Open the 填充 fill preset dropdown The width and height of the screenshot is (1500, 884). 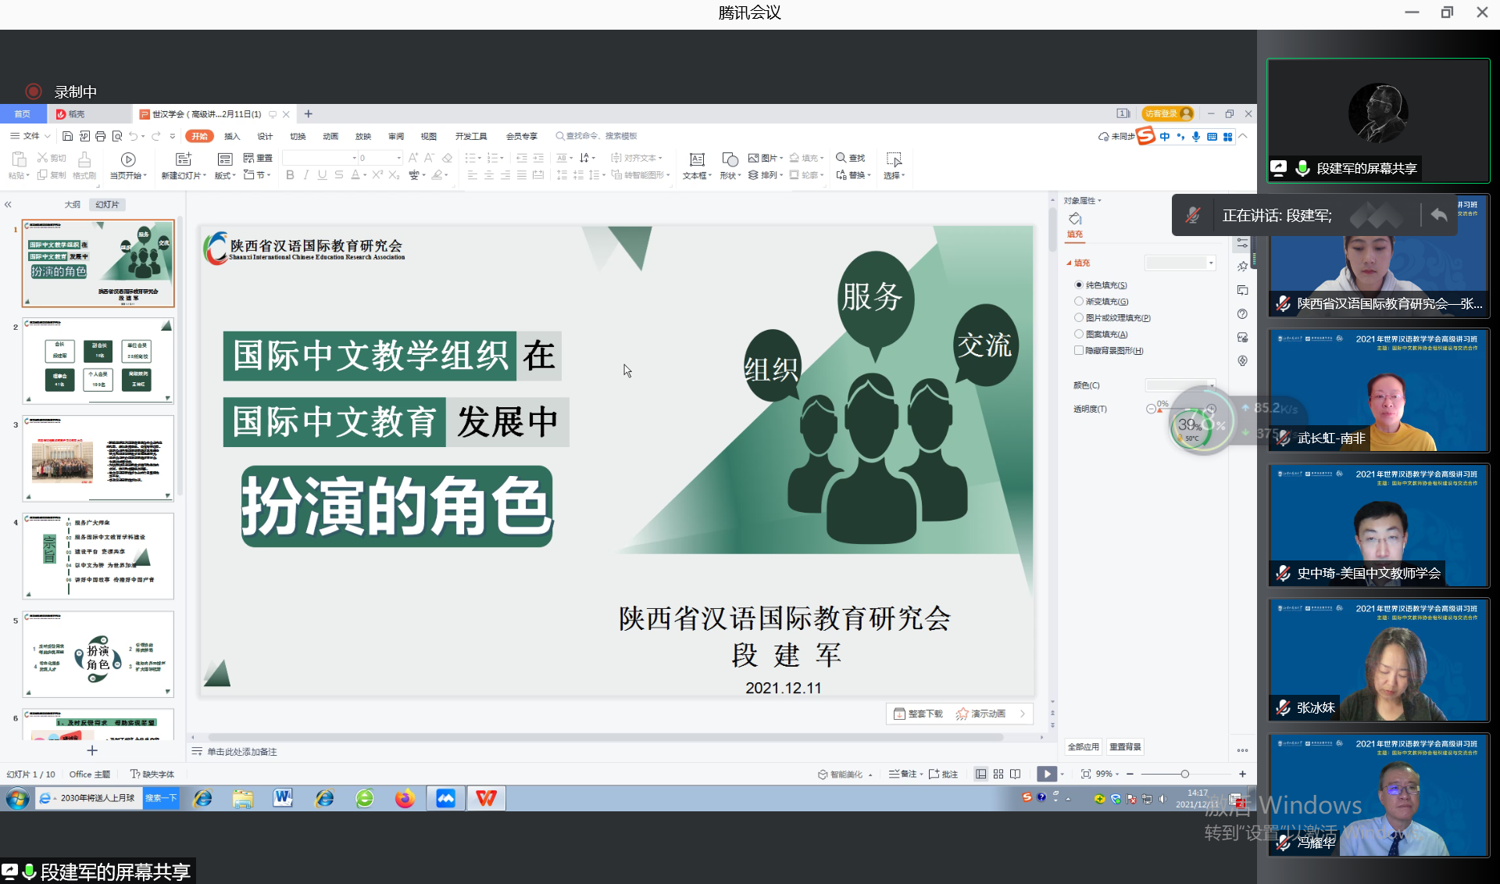pos(1211,263)
